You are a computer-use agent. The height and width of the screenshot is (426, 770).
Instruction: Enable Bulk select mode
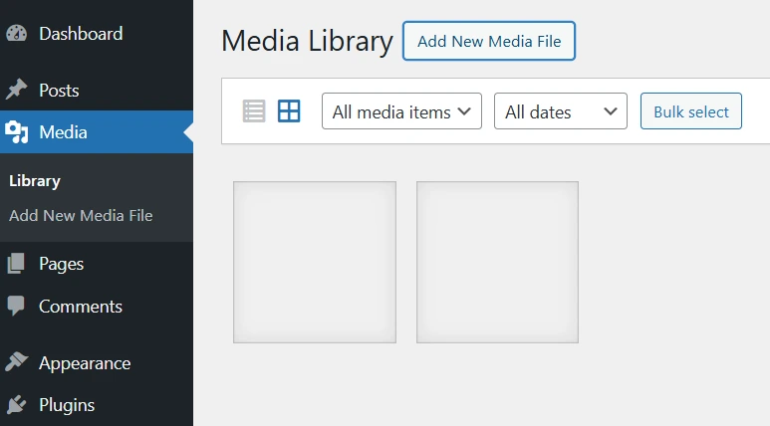(691, 111)
